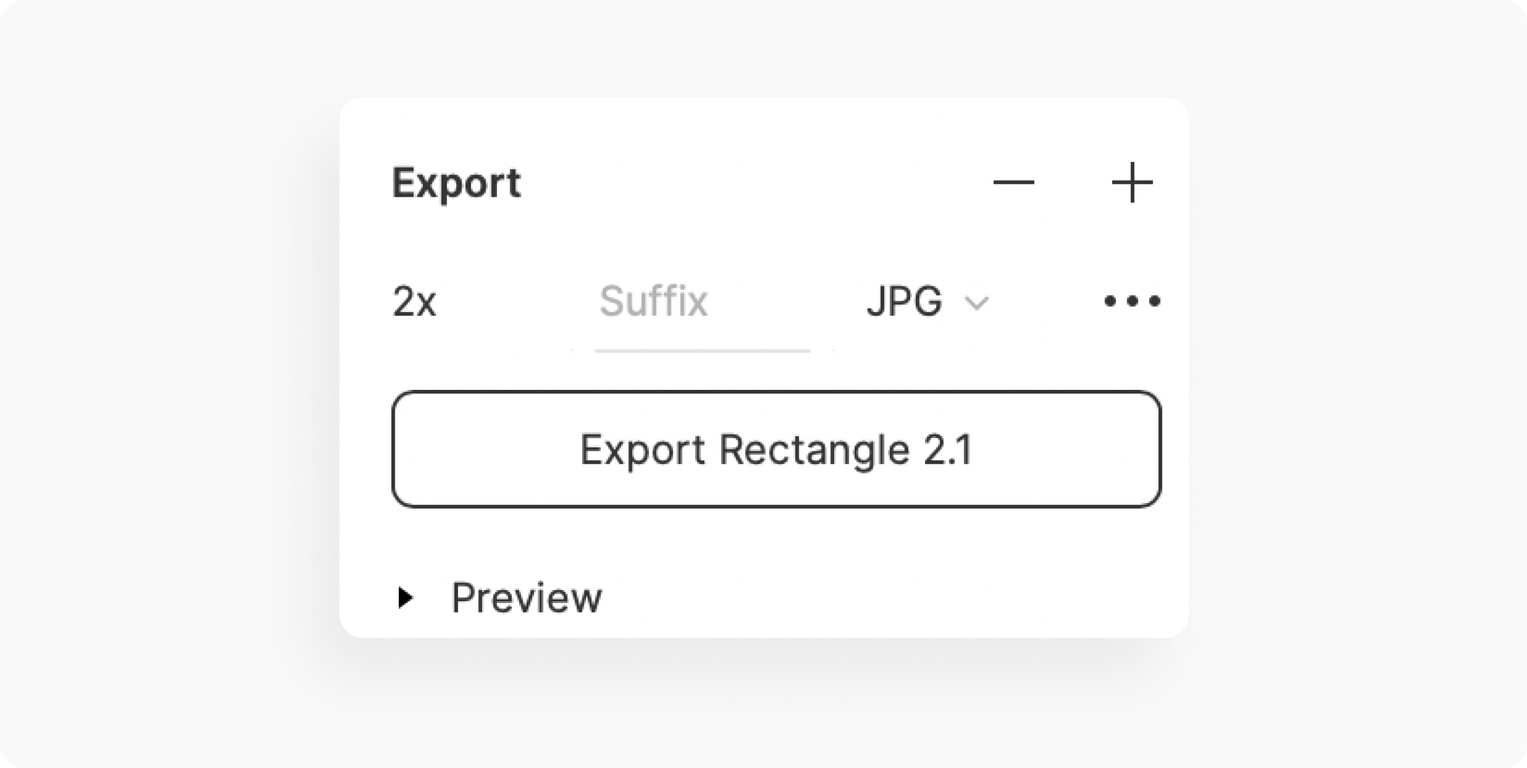Click Suffix placeholder to add a filename suffix
The width and height of the screenshot is (1527, 768).
click(x=653, y=301)
